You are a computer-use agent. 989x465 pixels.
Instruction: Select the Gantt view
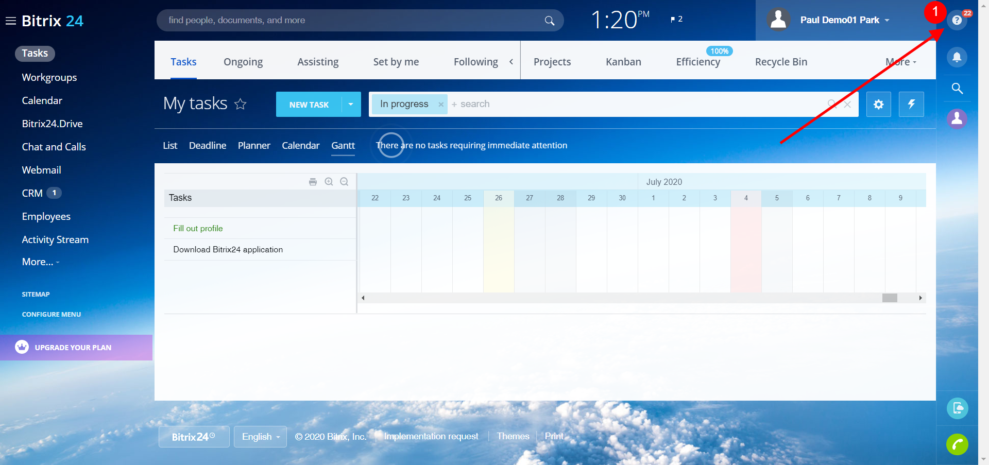(343, 145)
